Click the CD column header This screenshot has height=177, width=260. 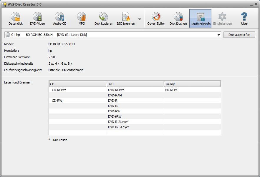tap(78, 84)
